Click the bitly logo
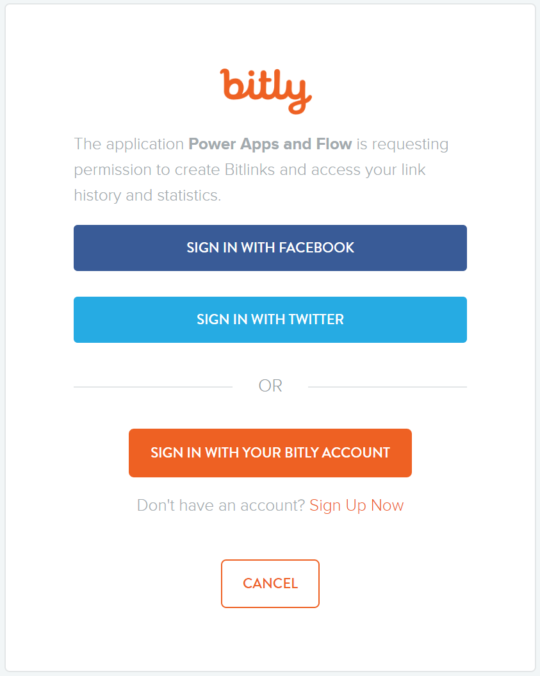The image size is (540, 676). [266, 91]
